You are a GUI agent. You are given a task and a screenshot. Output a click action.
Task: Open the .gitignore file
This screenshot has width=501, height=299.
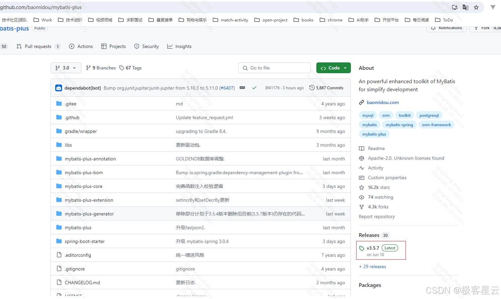[x=75, y=269]
